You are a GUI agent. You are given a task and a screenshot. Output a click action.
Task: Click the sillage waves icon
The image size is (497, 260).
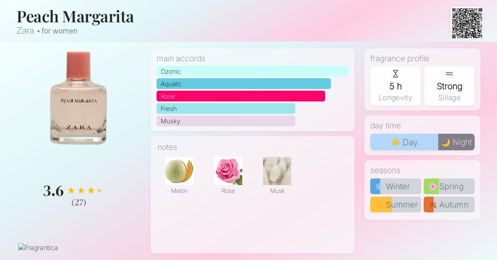coord(449,74)
